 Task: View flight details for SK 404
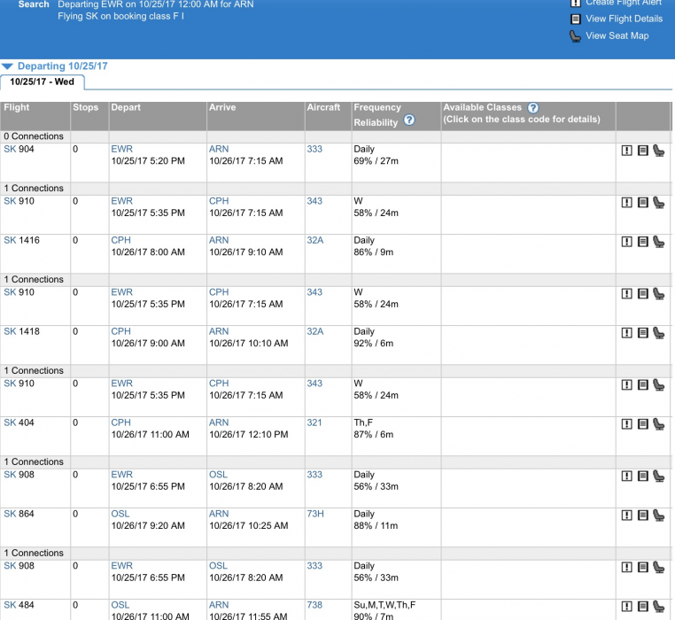pyautogui.click(x=642, y=424)
